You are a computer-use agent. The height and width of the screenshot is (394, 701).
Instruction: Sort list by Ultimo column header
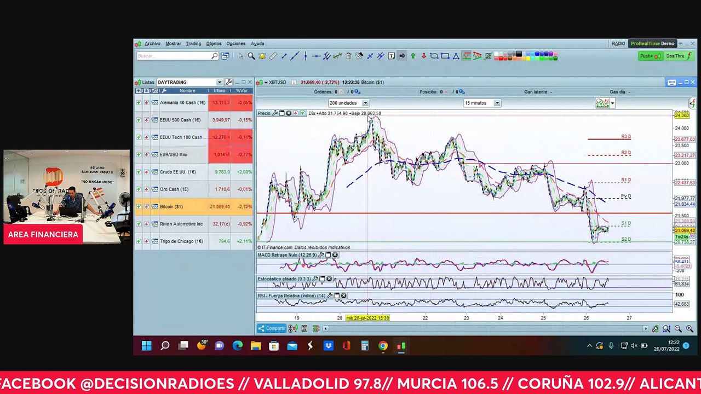220,91
